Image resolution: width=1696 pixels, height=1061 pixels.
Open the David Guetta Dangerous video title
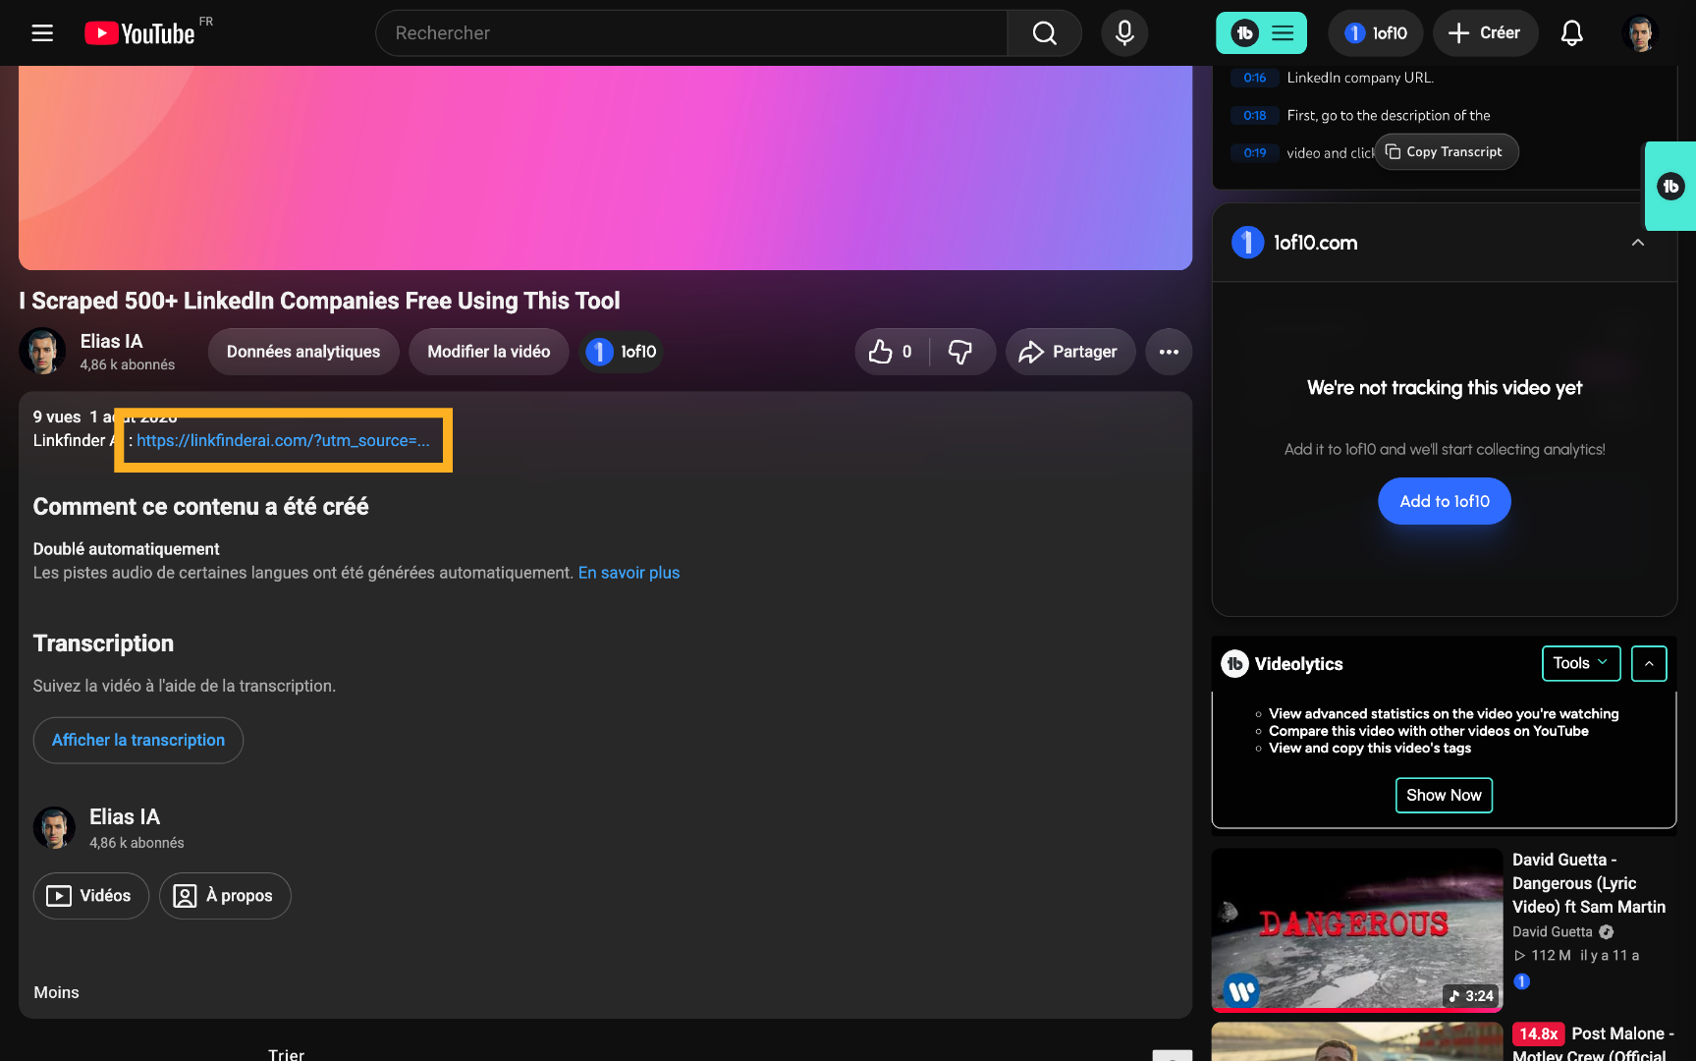1589,883
